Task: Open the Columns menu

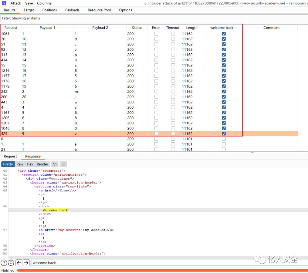Action: (x=44, y=3)
